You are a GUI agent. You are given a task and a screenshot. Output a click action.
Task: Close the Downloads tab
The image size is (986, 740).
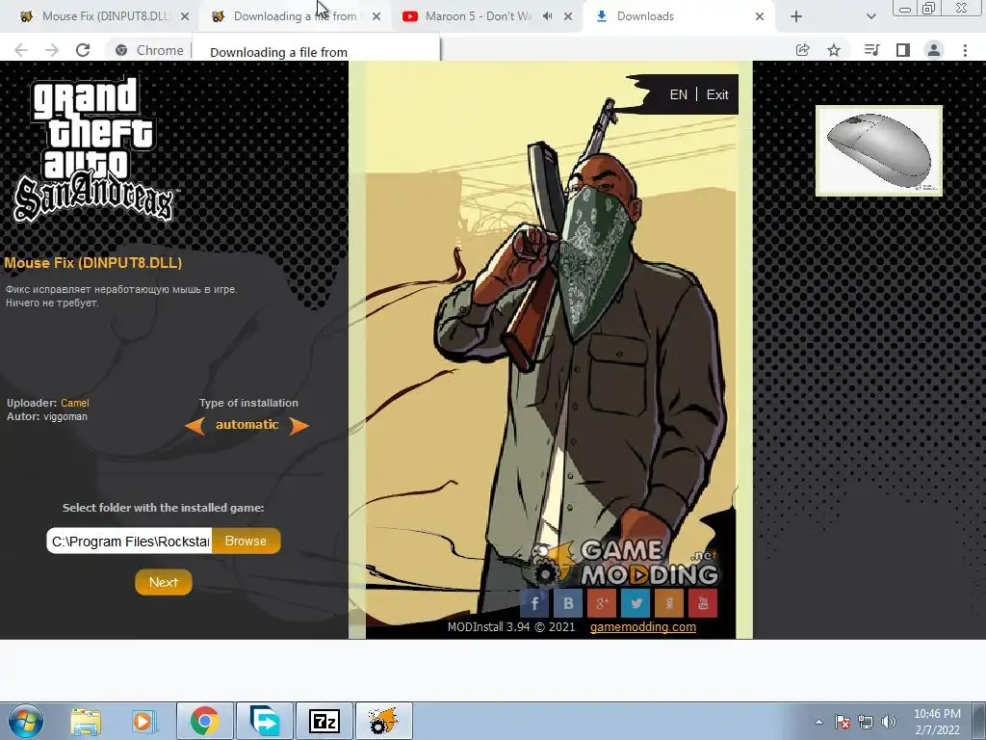coord(760,17)
